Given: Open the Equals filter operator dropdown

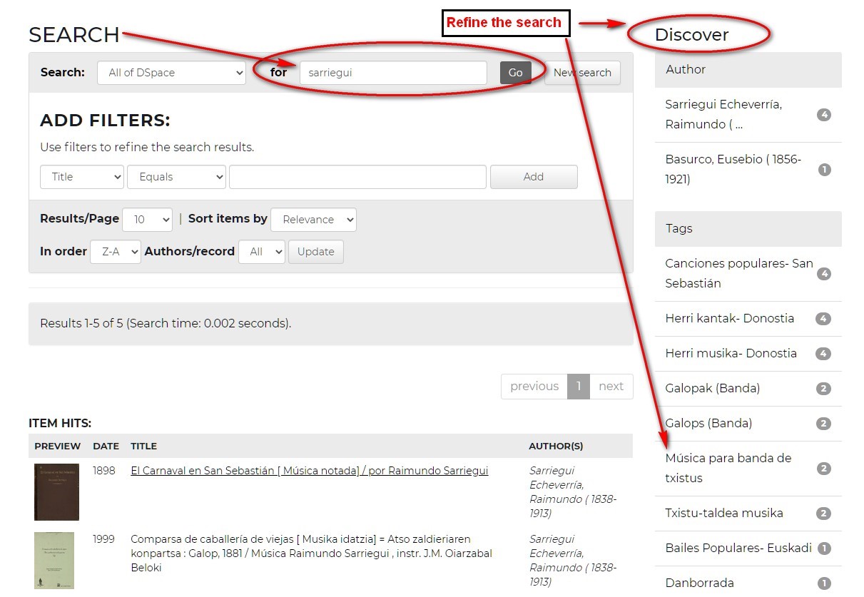Looking at the screenshot, I should click(176, 177).
